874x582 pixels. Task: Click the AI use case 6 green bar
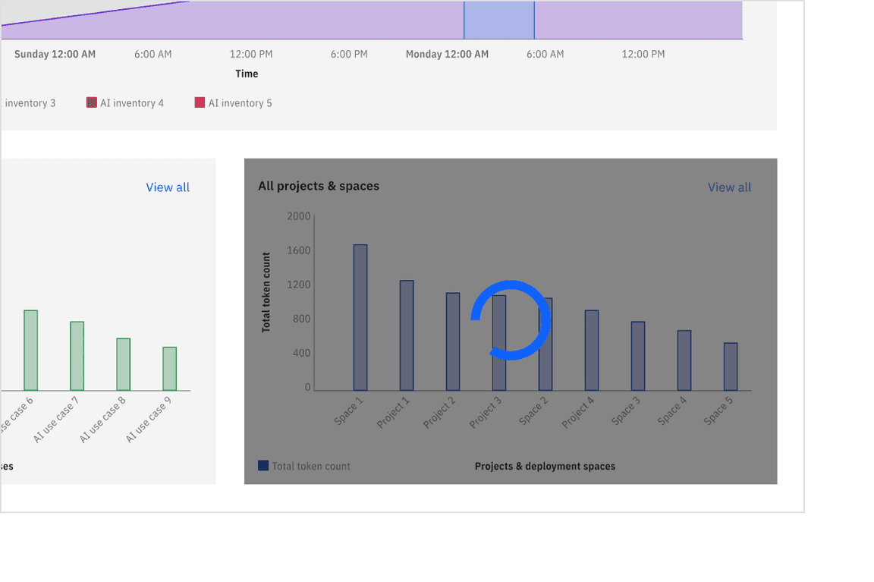(30, 350)
